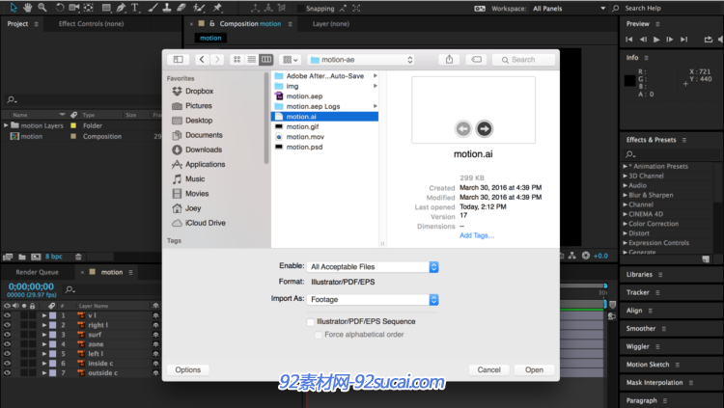Hide the 'inside c' layer eye toggle
Image resolution: width=724 pixels, height=408 pixels.
tap(7, 364)
